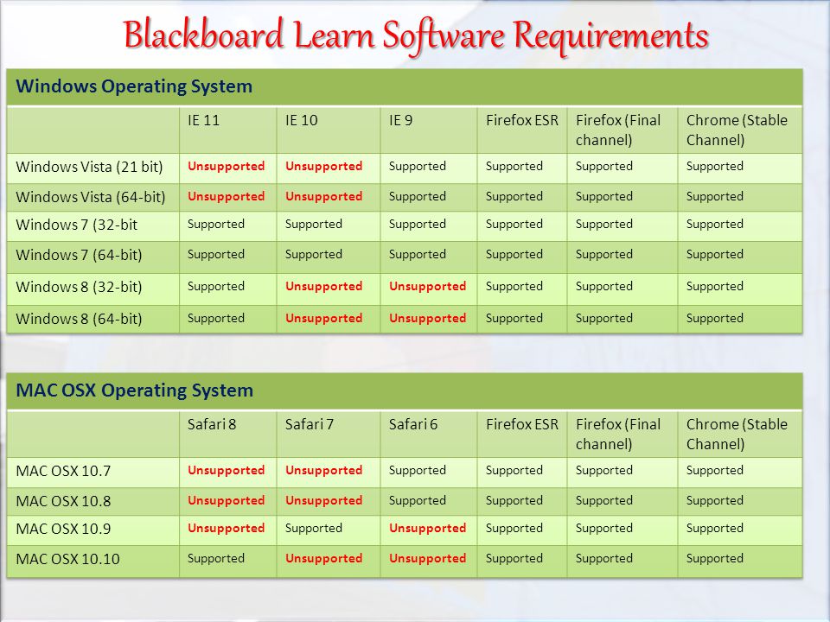Click the "Safari 7" column header
The width and height of the screenshot is (830, 622).
[x=310, y=424]
